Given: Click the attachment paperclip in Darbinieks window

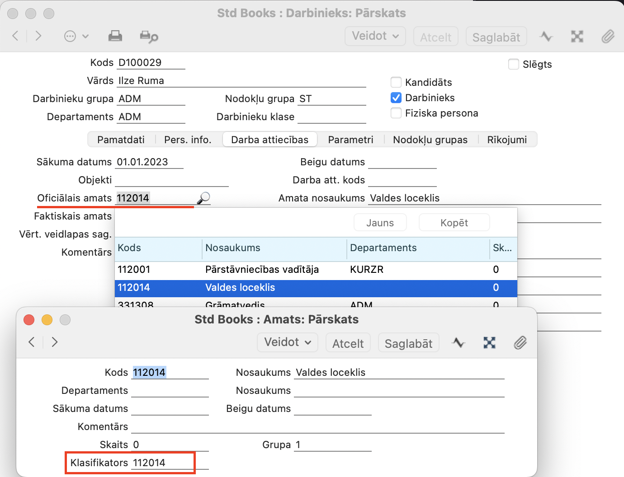Looking at the screenshot, I should (608, 36).
